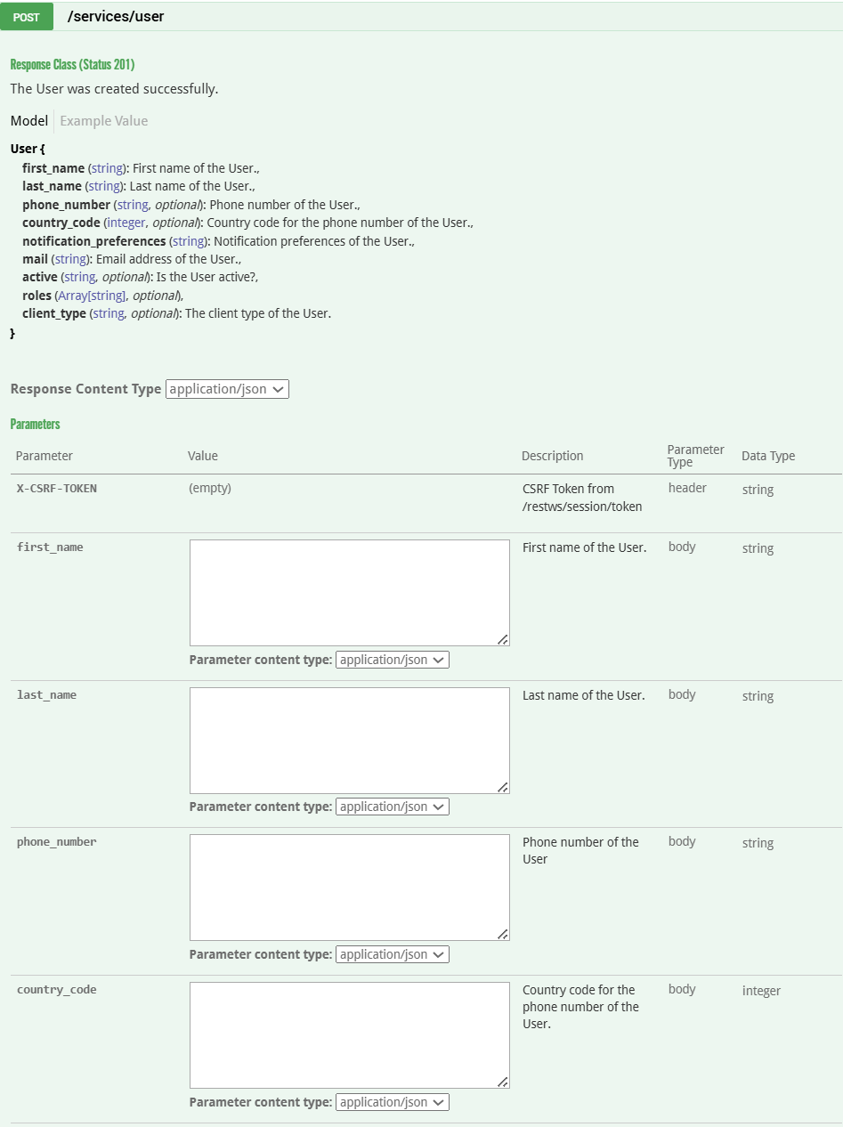The image size is (843, 1127).
Task: Focus the last_name value text area
Action: pyautogui.click(x=349, y=740)
